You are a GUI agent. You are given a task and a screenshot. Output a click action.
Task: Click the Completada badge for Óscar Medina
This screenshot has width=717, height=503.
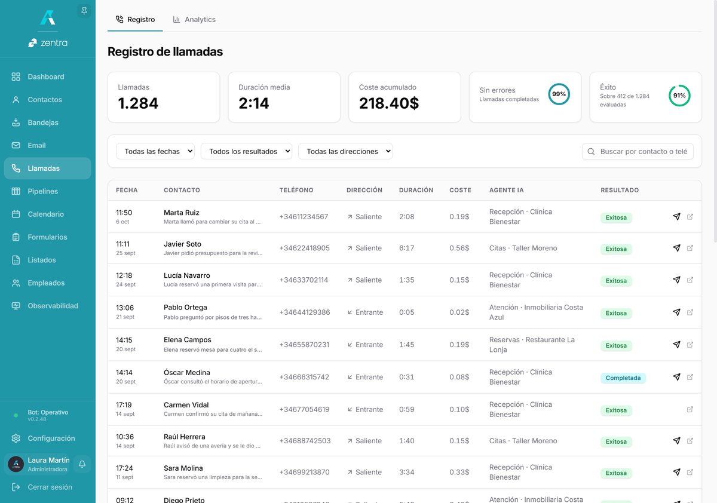click(623, 378)
